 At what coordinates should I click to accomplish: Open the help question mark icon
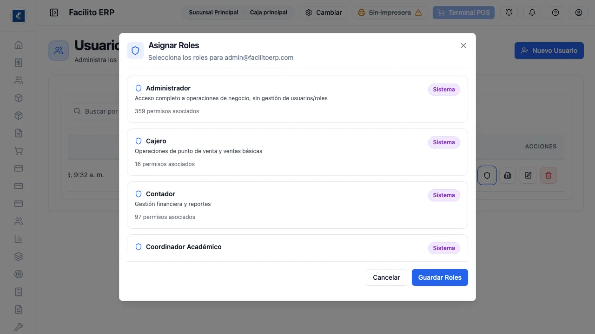[x=555, y=13]
